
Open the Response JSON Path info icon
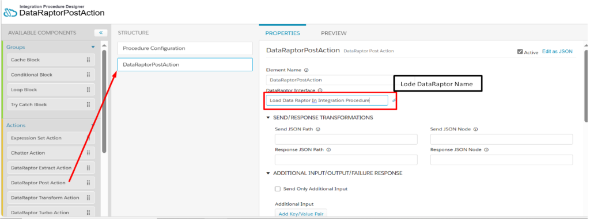[328, 149]
